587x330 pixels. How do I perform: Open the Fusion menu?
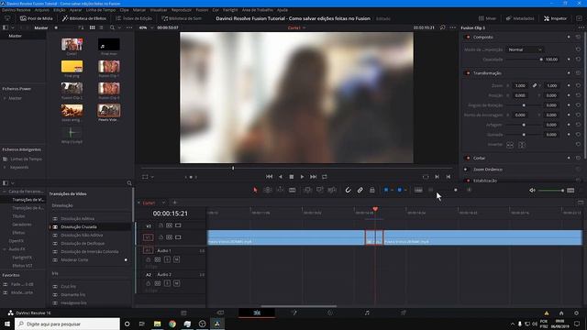[202, 10]
